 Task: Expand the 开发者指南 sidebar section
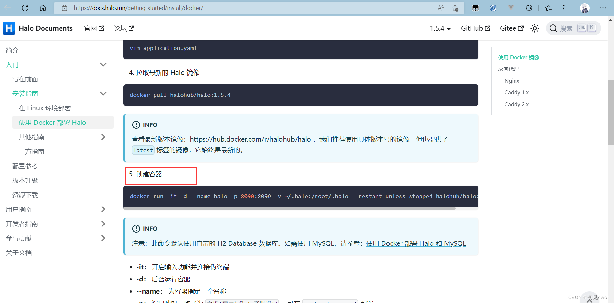coord(103,224)
